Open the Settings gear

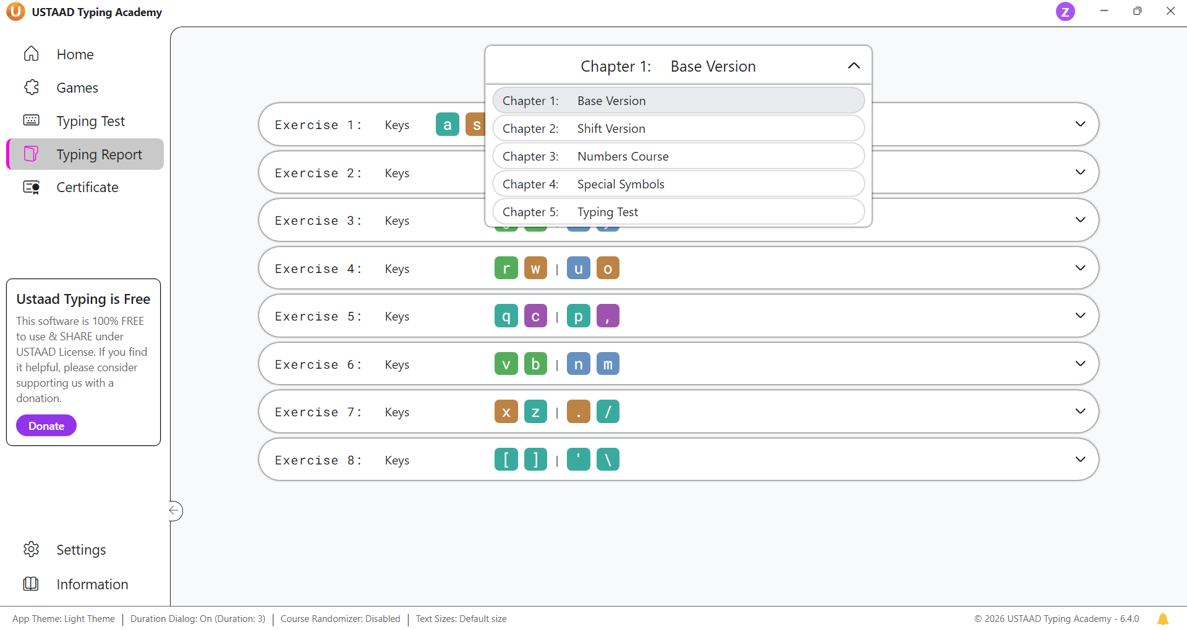coord(32,549)
